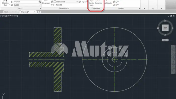Restore down the drawing viewport window

171,16
